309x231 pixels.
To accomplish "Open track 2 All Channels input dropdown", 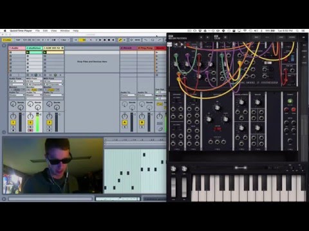I will 34,85.
